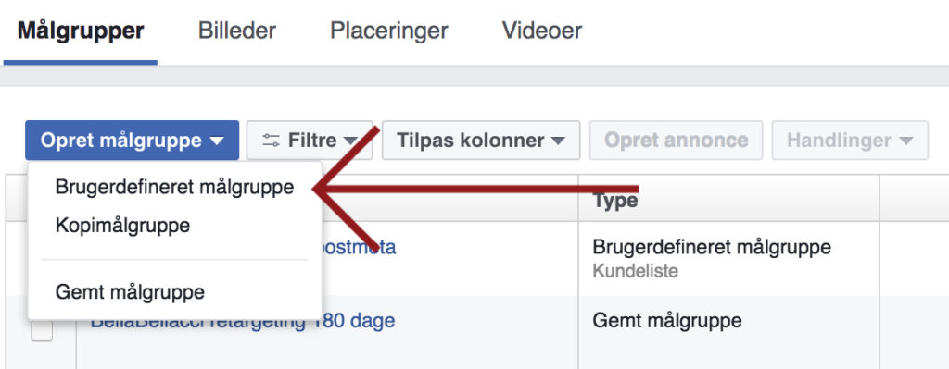Tick the checkbox on the retargeting row
The image size is (949, 369).
tap(42, 330)
